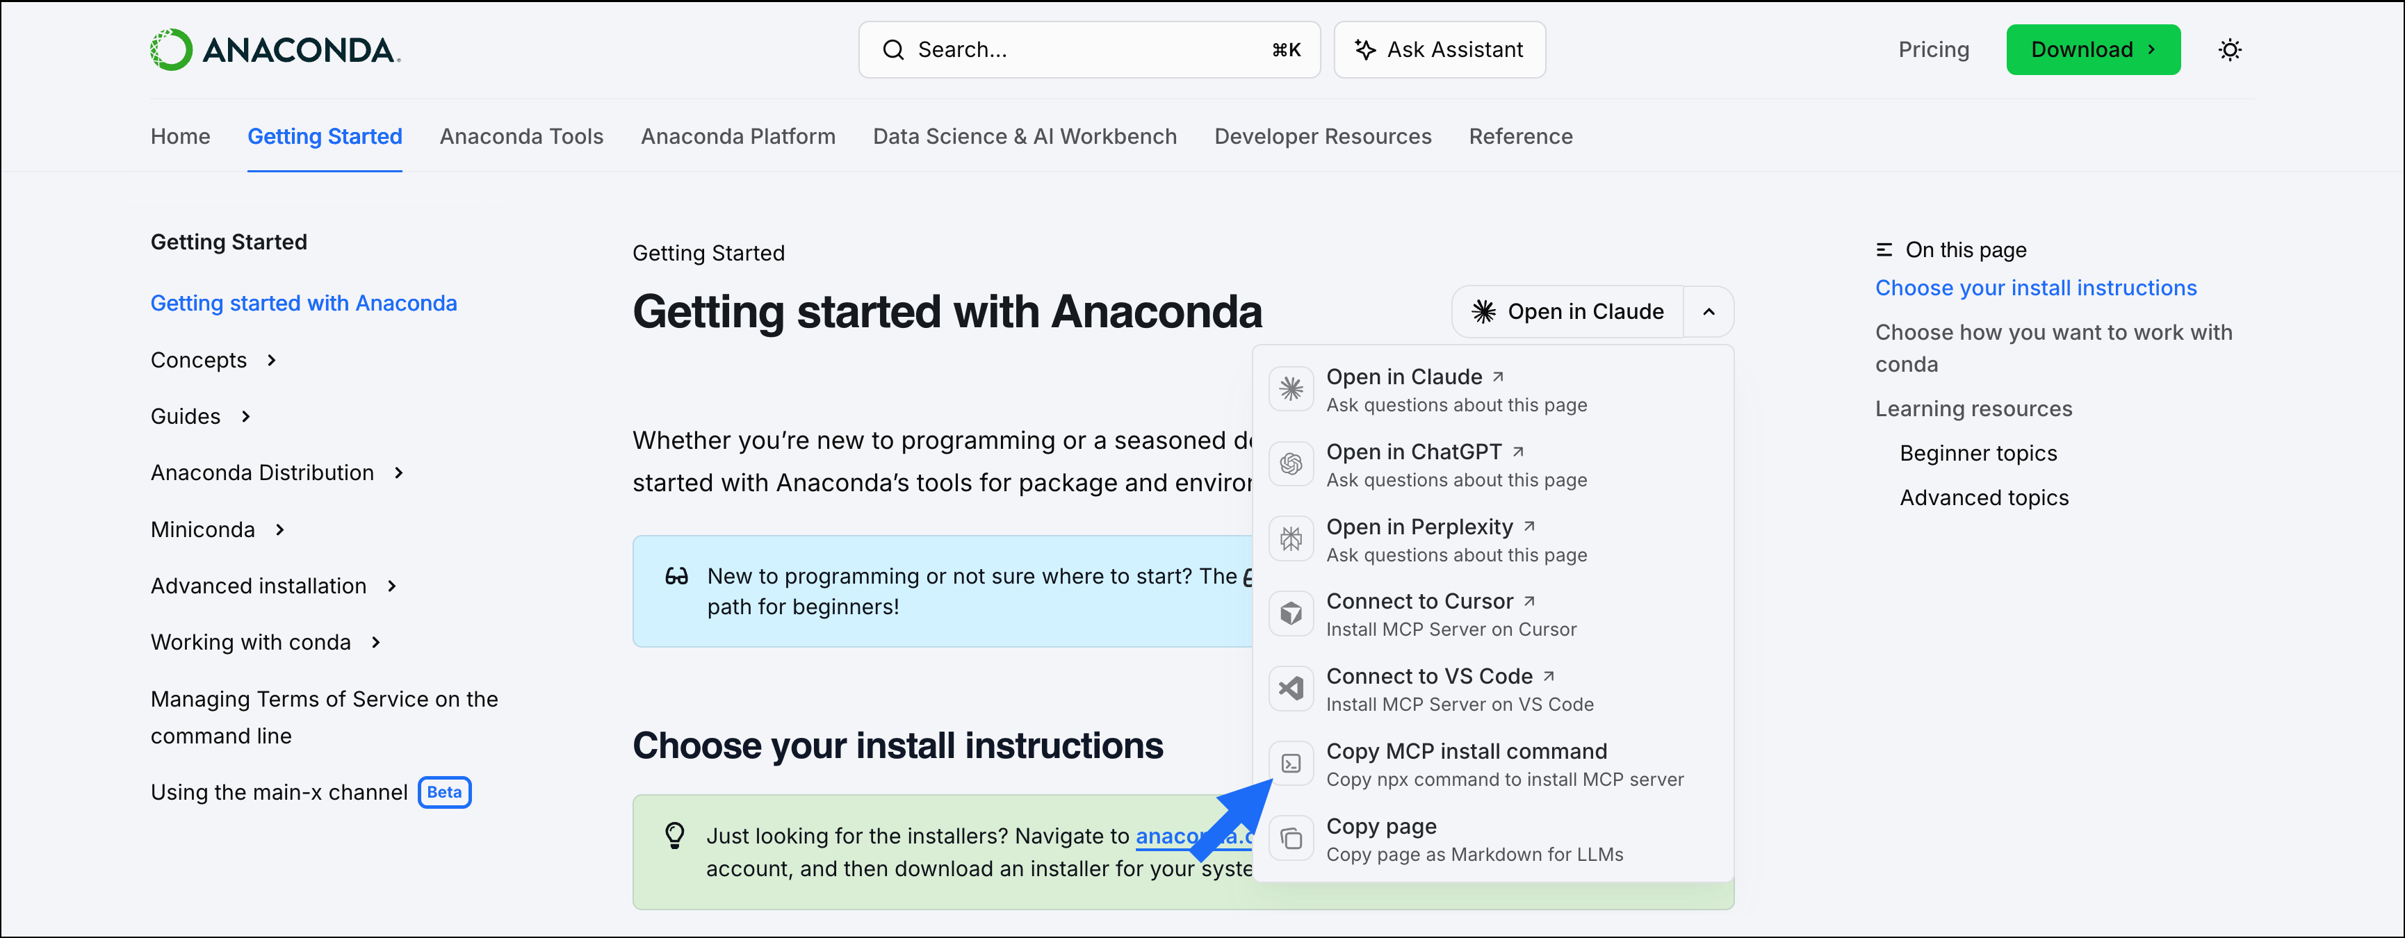This screenshot has width=2405, height=938.
Task: Jump to Choose how you want to work with conda
Action: [x=2053, y=348]
